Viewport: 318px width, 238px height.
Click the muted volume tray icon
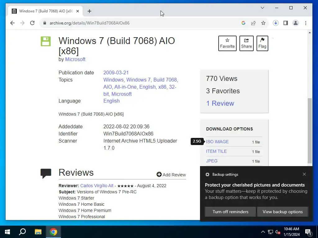point(278,232)
